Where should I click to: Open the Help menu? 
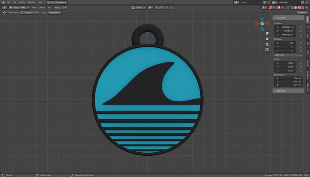click(40, 2)
